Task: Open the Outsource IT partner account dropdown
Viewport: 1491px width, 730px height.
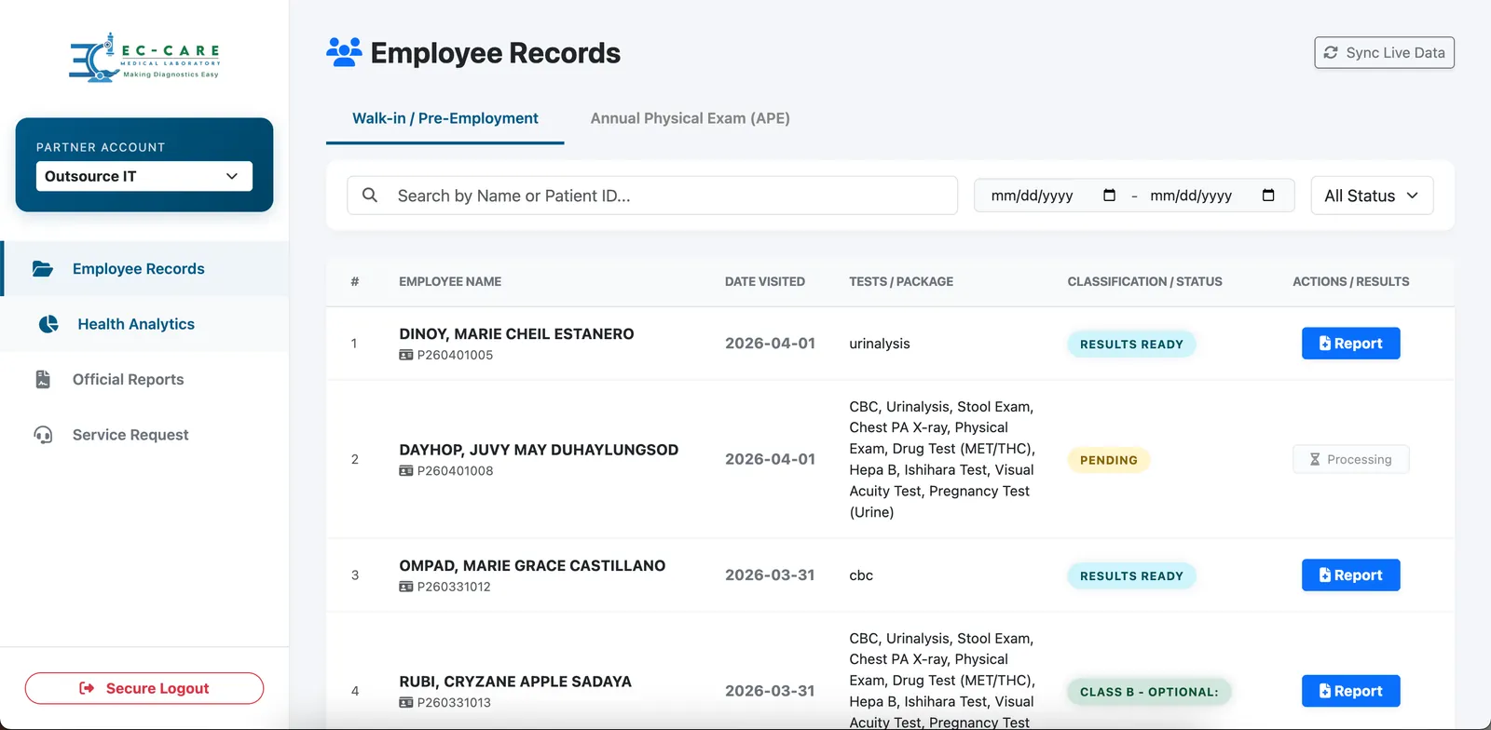Action: 144,176
